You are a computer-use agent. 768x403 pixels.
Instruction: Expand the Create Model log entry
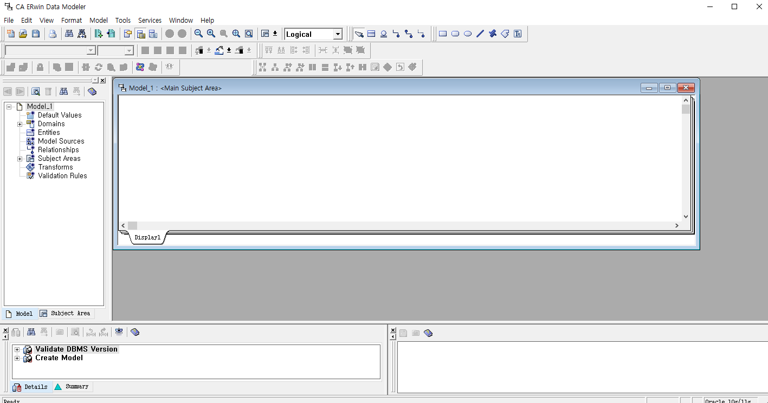coord(17,358)
